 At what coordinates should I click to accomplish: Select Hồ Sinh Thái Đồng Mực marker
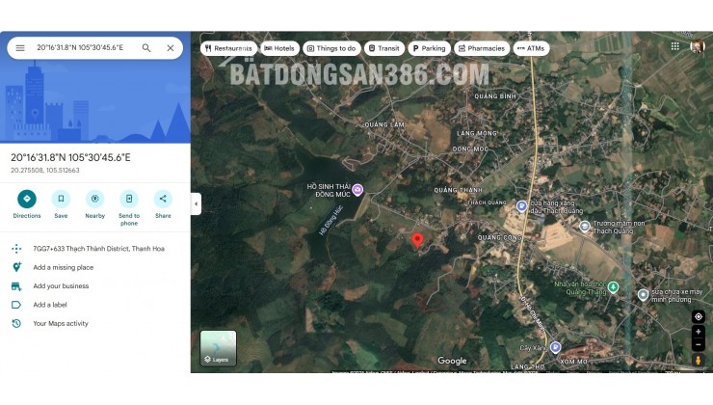click(x=357, y=190)
